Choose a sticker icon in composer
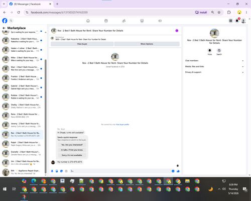Screen dimensions: 251x201 click(61, 171)
